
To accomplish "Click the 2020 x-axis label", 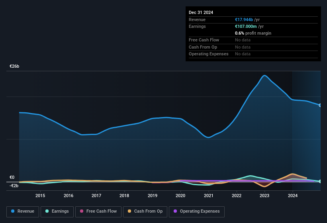I will coord(180,196).
